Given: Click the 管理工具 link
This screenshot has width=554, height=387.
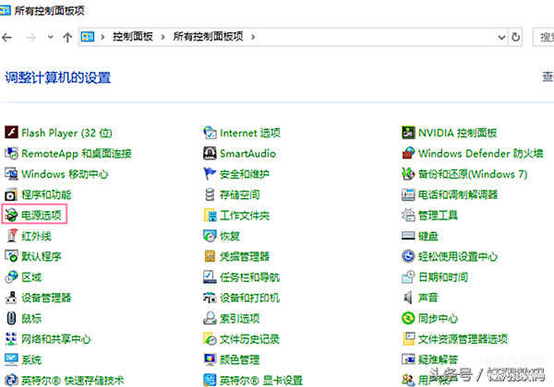Looking at the screenshot, I should pos(438,215).
